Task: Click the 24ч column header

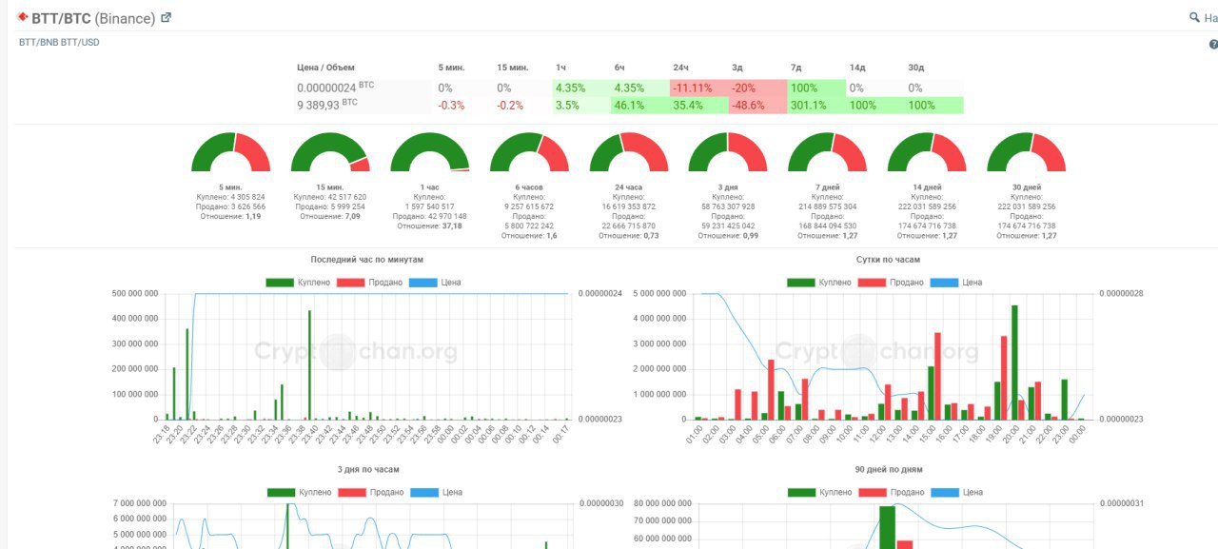Action: coord(680,68)
